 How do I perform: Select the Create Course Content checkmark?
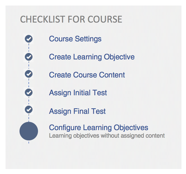pyautogui.click(x=29, y=74)
